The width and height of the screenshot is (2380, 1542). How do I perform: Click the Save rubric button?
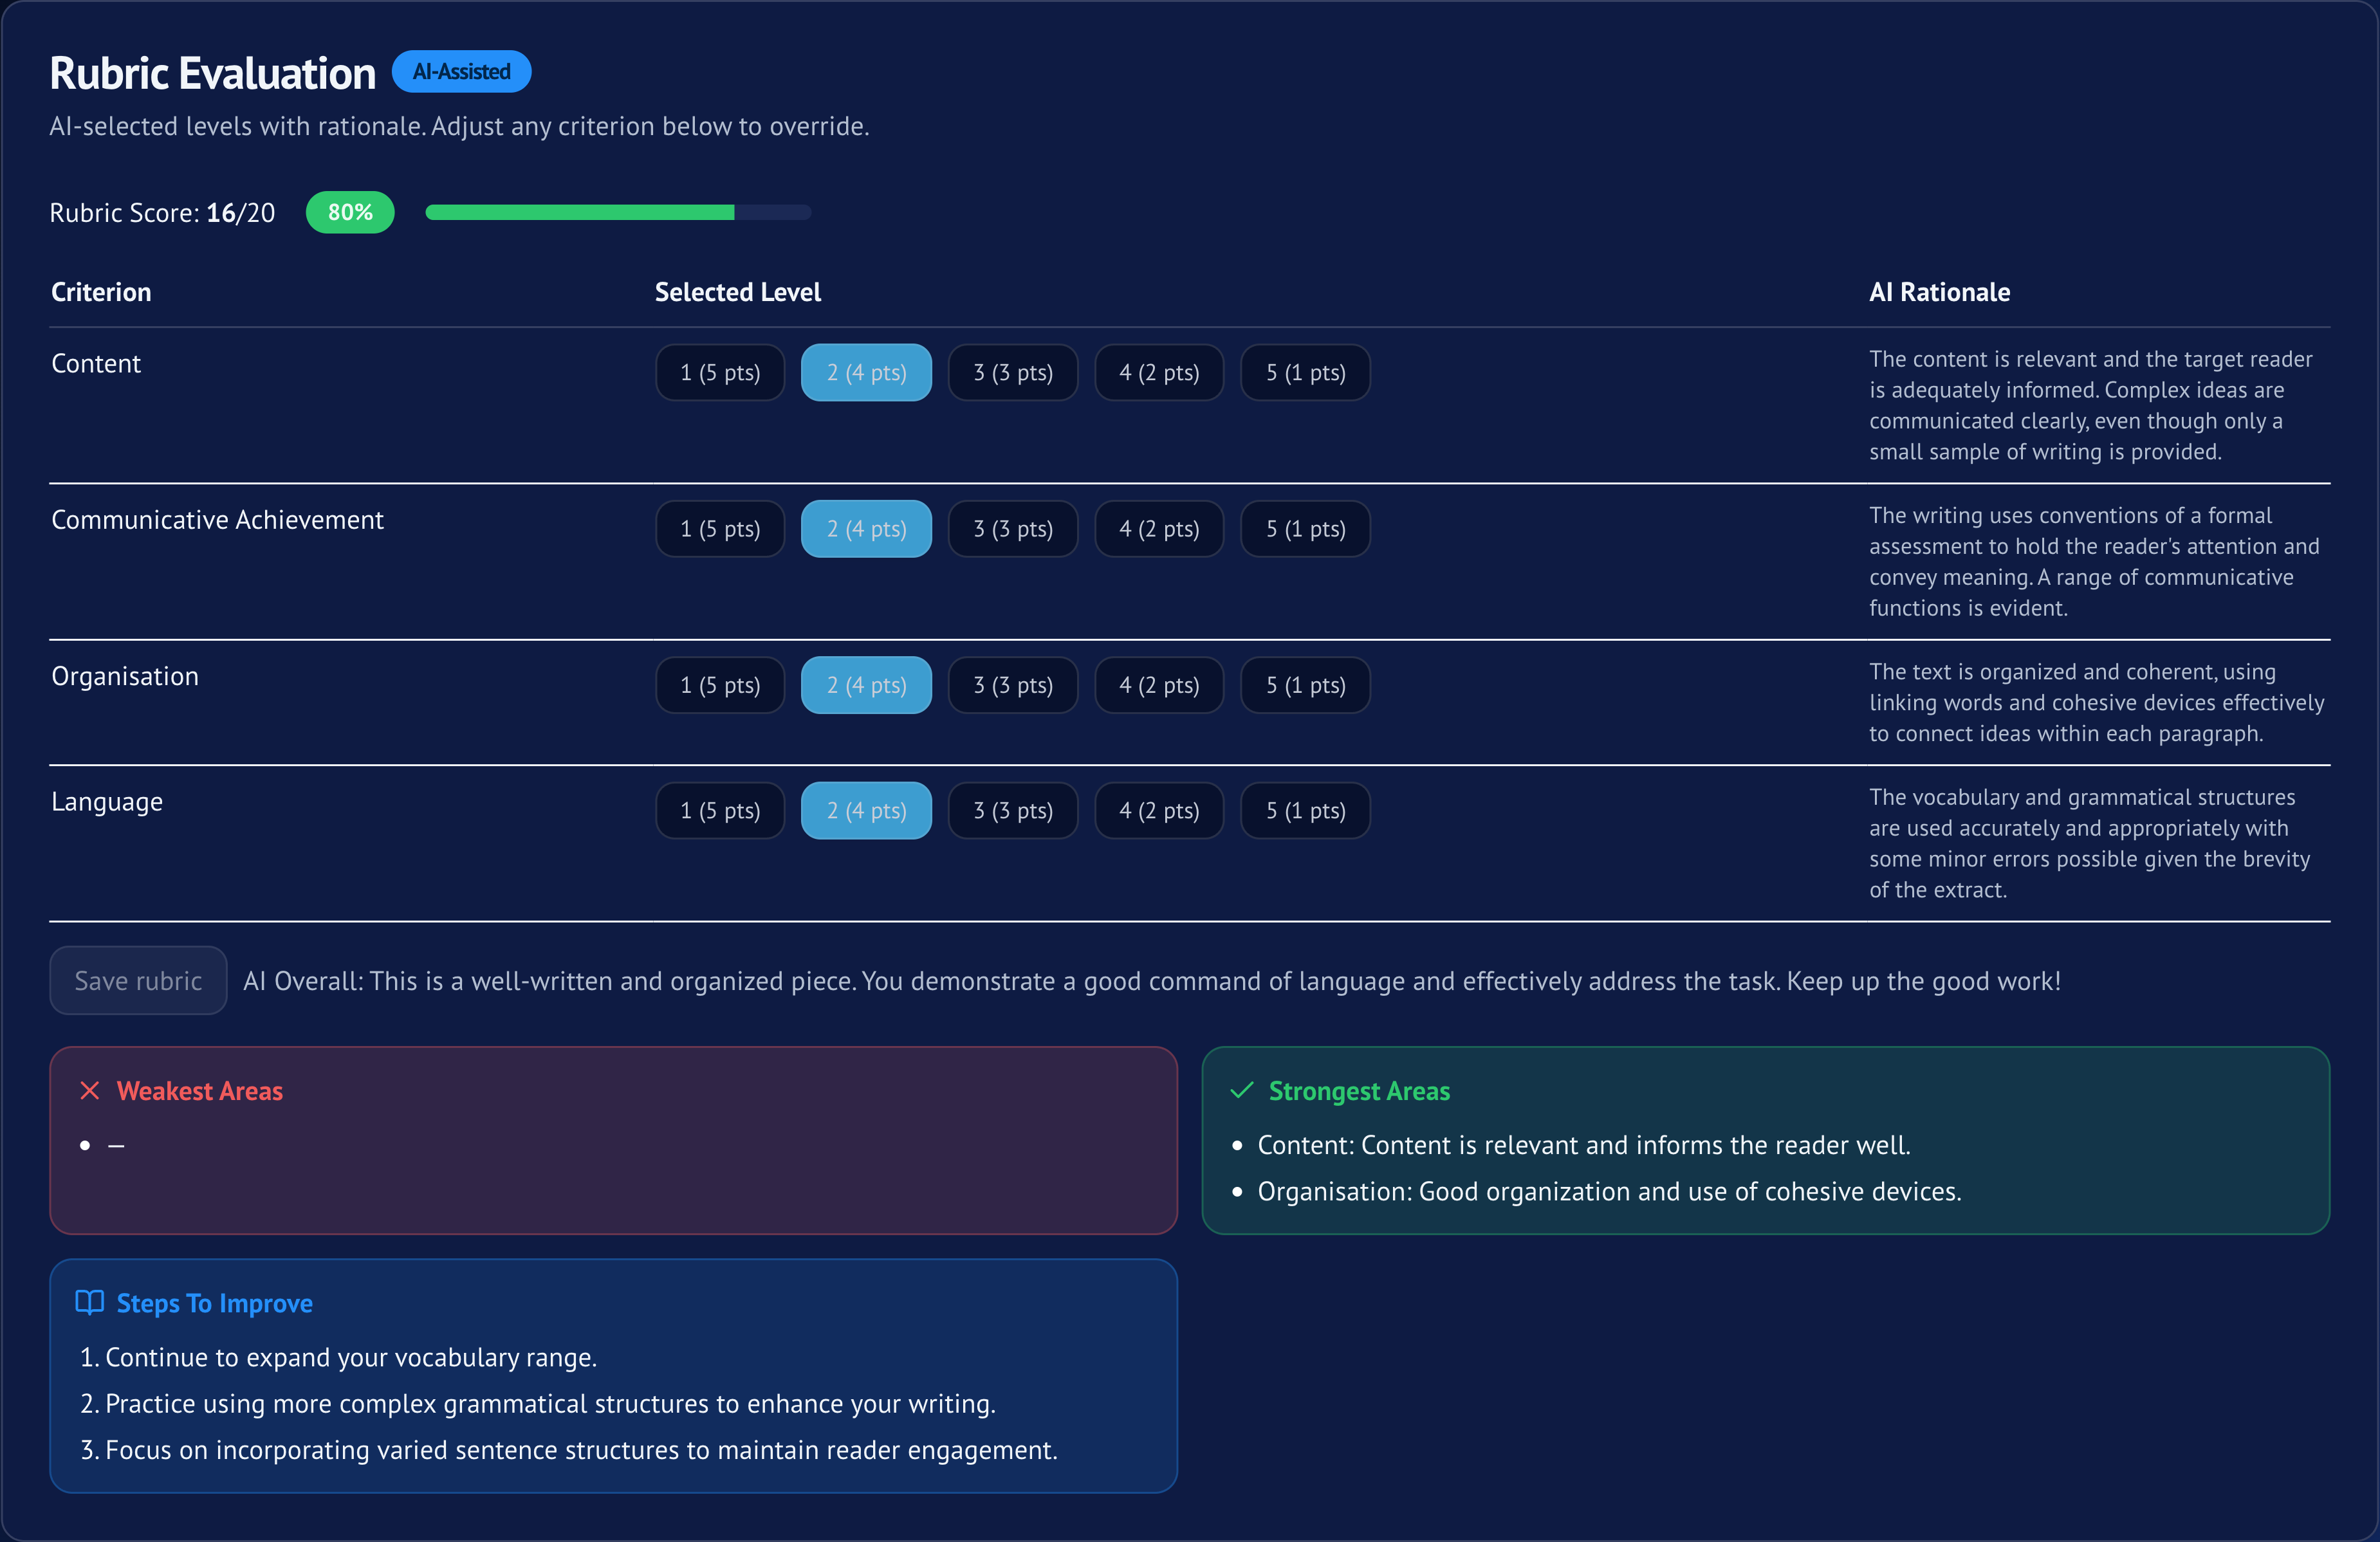[138, 980]
